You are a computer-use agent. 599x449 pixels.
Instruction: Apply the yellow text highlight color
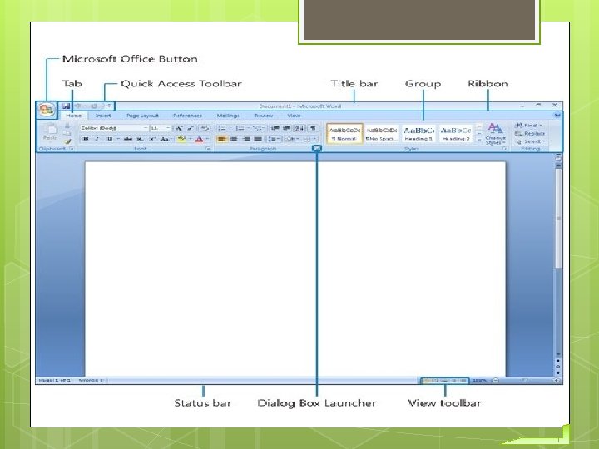coord(181,139)
